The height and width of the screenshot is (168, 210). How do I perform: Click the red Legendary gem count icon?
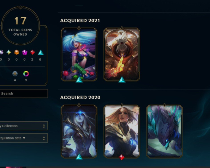tap(32, 52)
